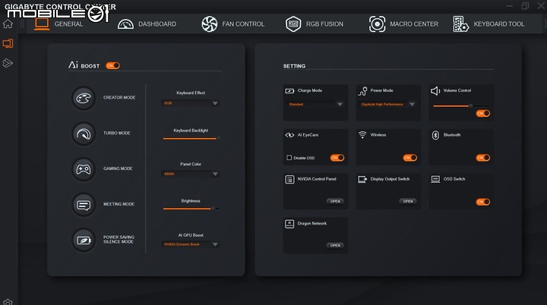Open the home icon in left sidebar
The image size is (547, 305).
[x=8, y=24]
